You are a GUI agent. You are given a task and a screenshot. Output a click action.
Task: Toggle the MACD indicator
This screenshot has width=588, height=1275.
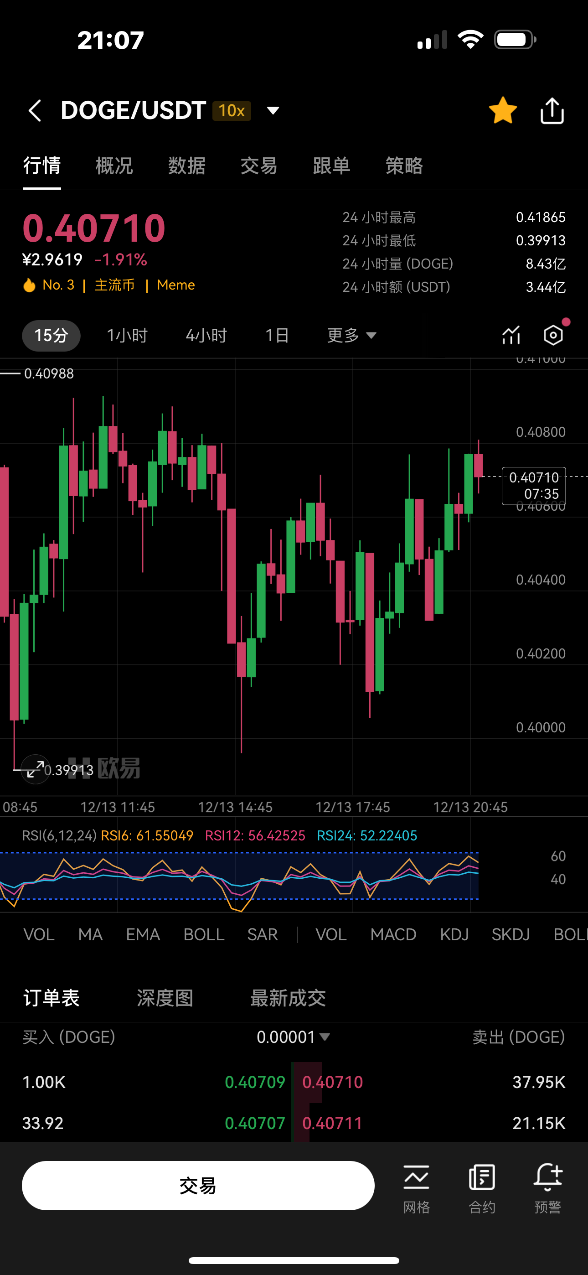(x=393, y=934)
